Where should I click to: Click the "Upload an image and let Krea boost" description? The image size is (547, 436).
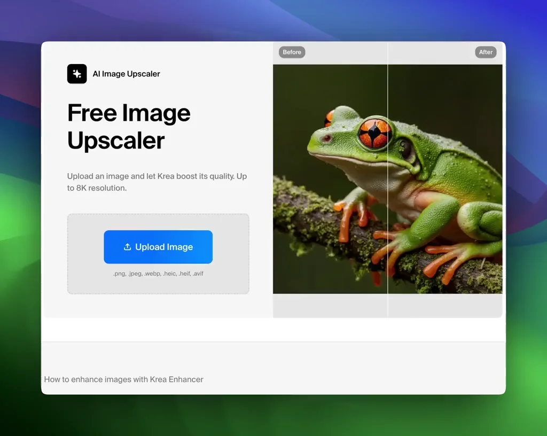click(157, 182)
